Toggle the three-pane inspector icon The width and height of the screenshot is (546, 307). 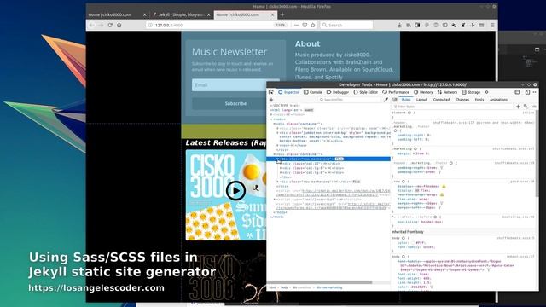(395, 100)
